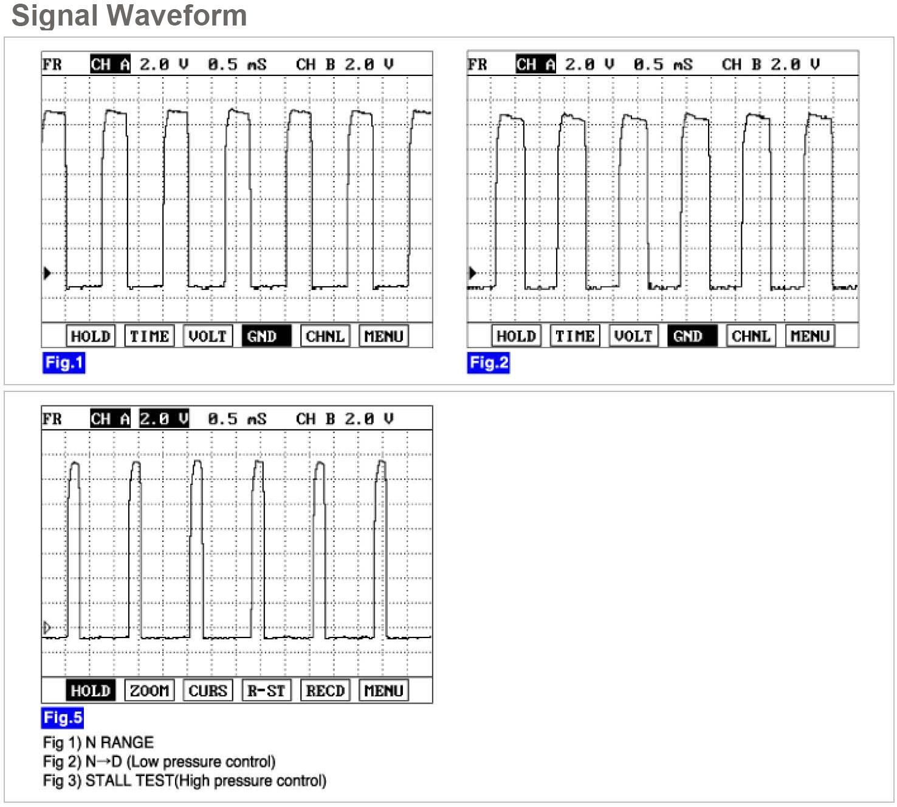Click ground level arrow marker in Fig.1
This screenshot has width=897, height=807.
point(47,273)
